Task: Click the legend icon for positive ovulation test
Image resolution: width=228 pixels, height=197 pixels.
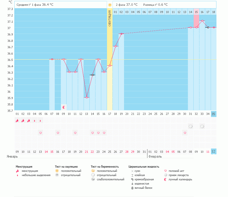Action: pyautogui.click(x=57, y=171)
